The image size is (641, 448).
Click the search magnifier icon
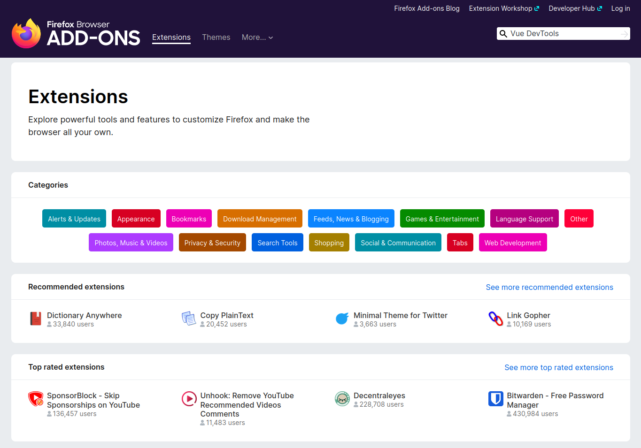(503, 34)
